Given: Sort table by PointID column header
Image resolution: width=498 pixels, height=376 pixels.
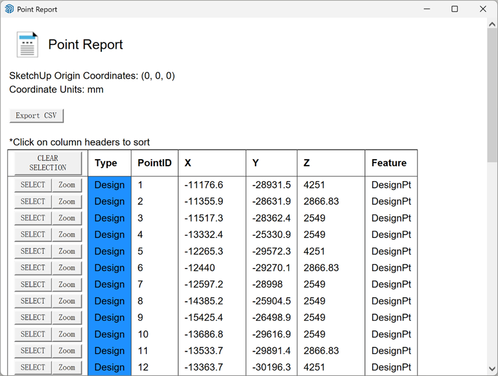Looking at the screenshot, I should click(x=154, y=163).
